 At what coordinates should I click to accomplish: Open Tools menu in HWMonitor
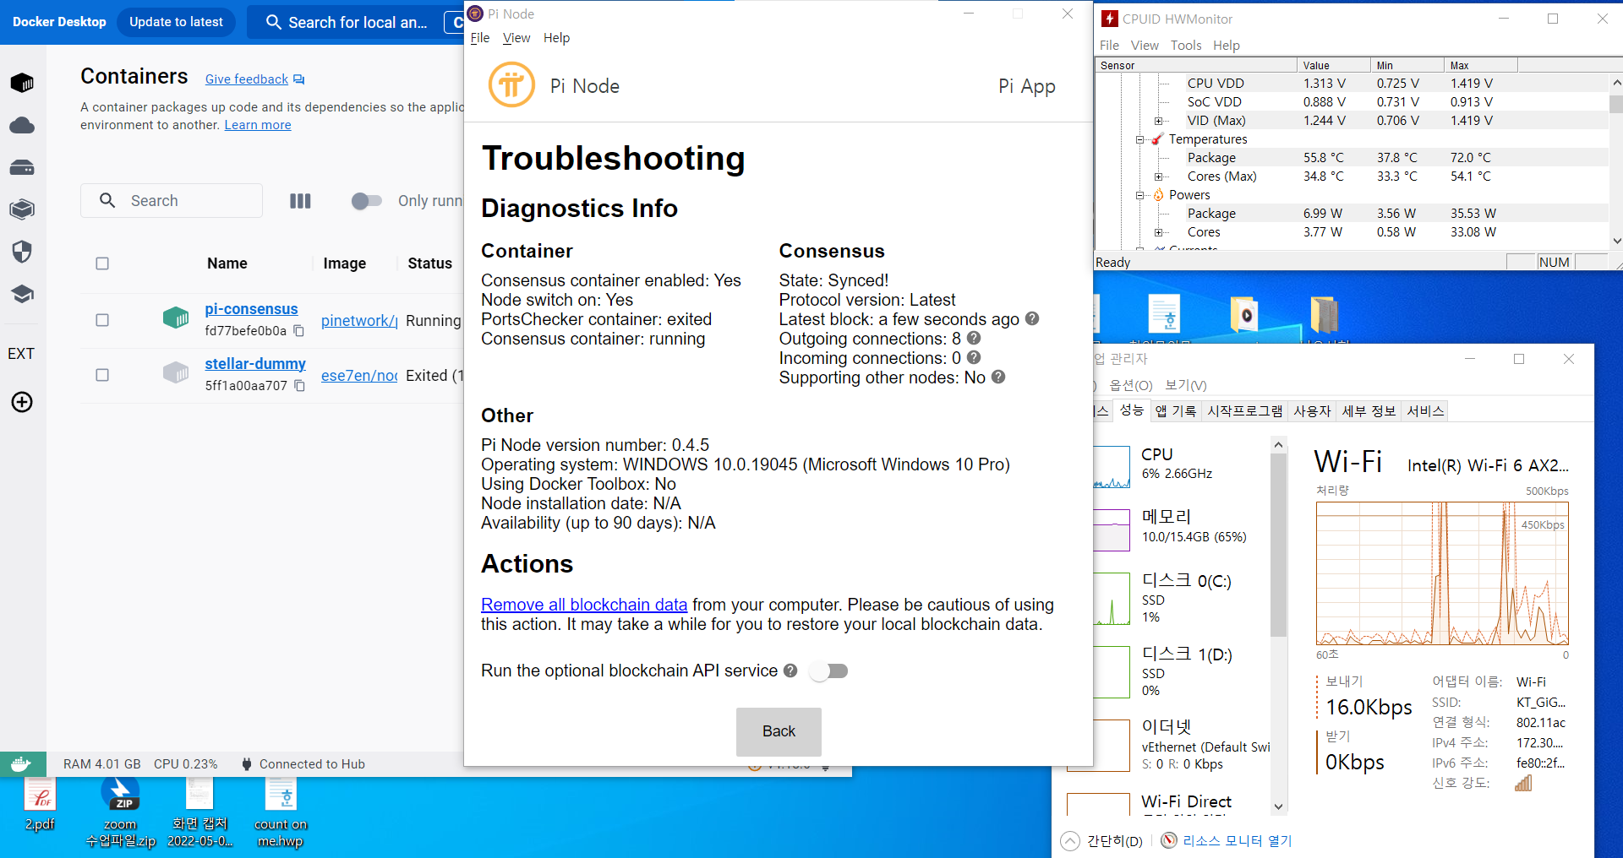tap(1186, 46)
